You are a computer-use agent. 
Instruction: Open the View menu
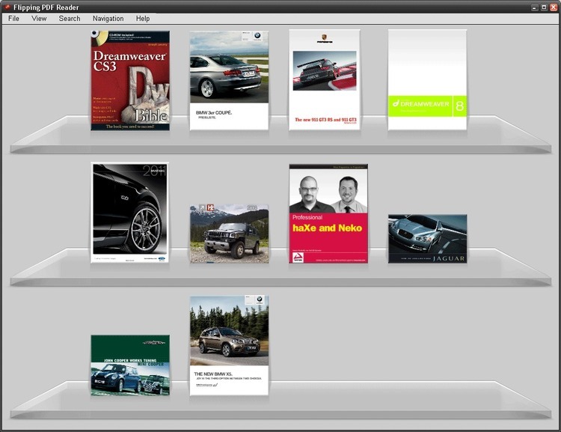[39, 19]
